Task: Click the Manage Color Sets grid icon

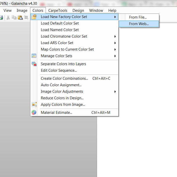Action: pos(34,56)
